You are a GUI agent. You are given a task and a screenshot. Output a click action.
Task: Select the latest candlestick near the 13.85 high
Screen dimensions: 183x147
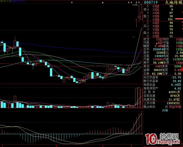pyautogui.click(x=142, y=16)
